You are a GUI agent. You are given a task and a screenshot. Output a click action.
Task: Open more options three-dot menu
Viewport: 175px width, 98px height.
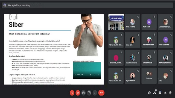point(95,93)
